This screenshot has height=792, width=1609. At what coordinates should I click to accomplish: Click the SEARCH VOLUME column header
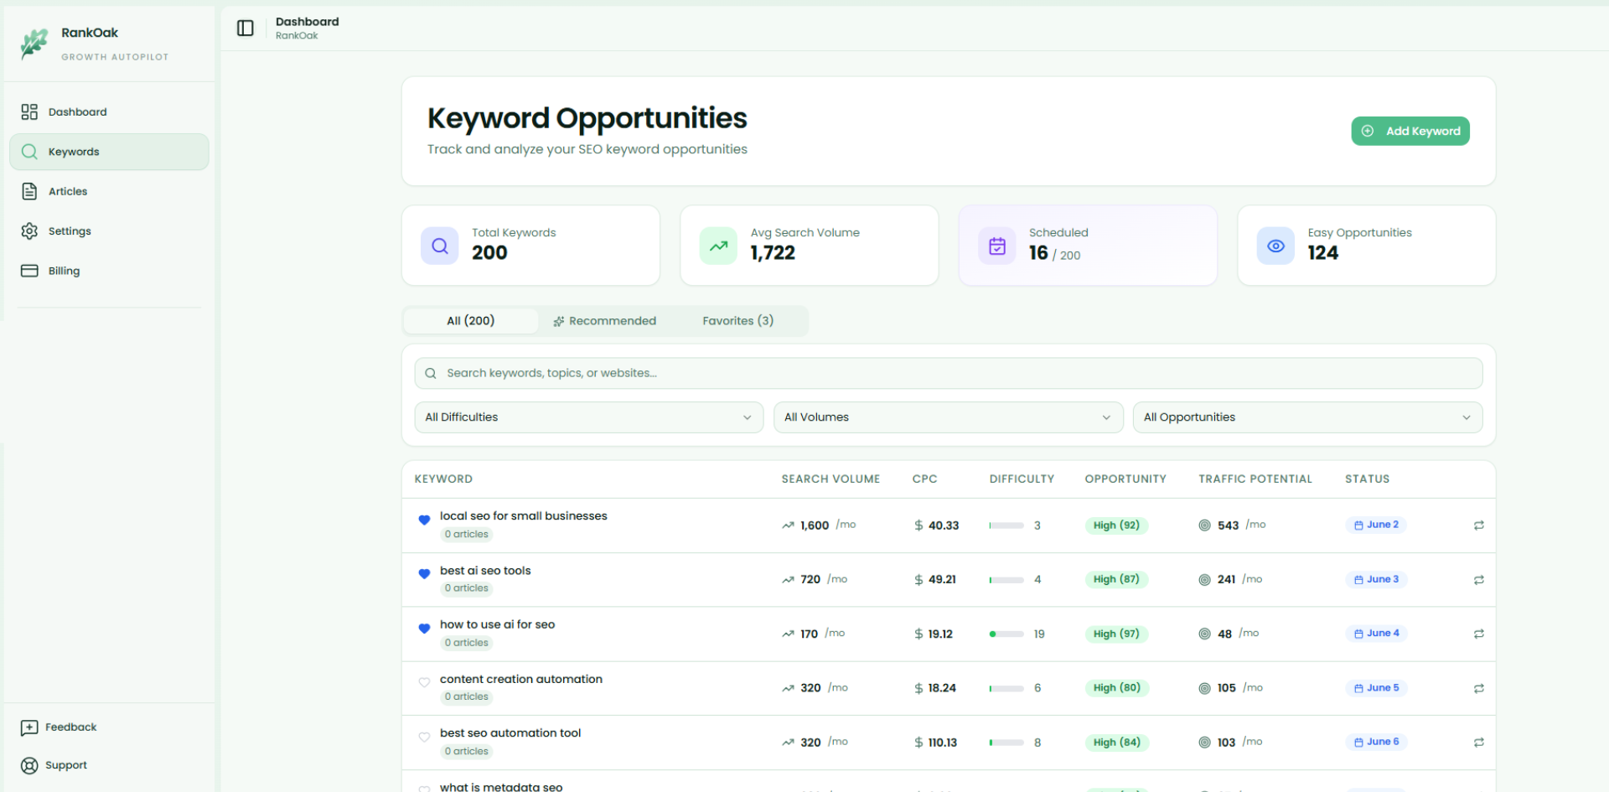[x=830, y=479]
